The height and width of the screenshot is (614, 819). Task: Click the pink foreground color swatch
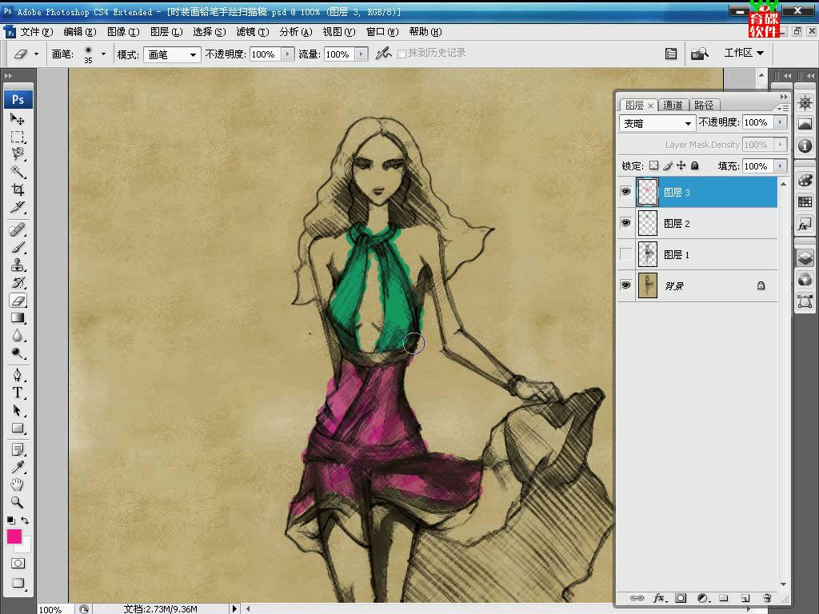coord(13,536)
